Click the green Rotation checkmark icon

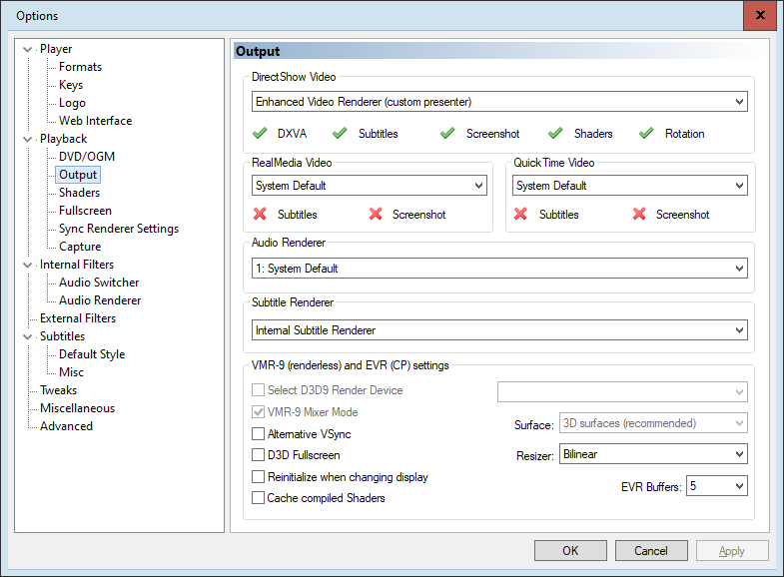click(646, 133)
